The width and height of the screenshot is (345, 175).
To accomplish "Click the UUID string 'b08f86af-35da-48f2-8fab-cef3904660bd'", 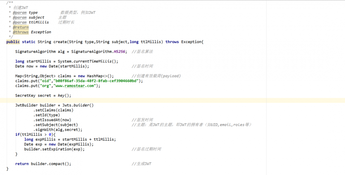I will point(96,81).
